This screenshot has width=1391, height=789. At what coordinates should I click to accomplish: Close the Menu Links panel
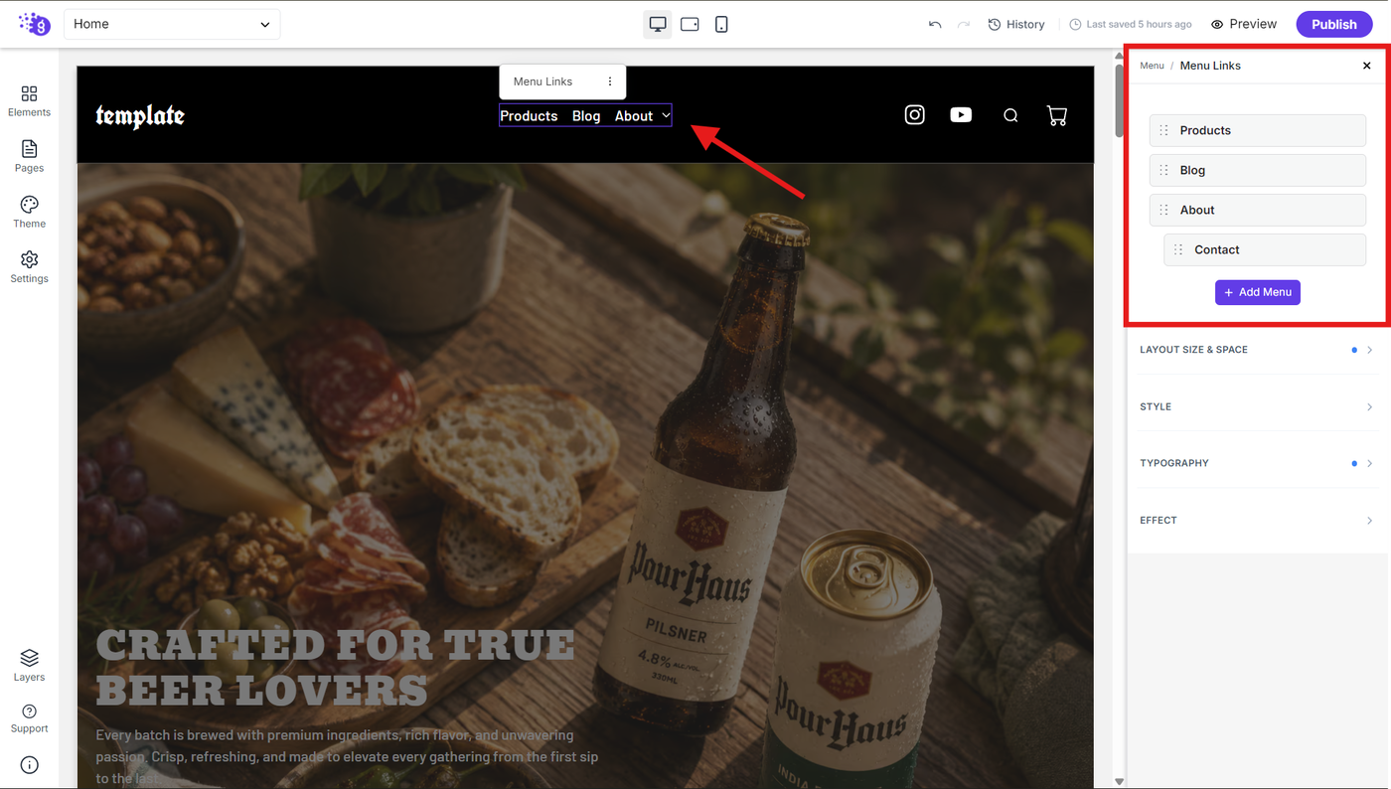tap(1367, 66)
